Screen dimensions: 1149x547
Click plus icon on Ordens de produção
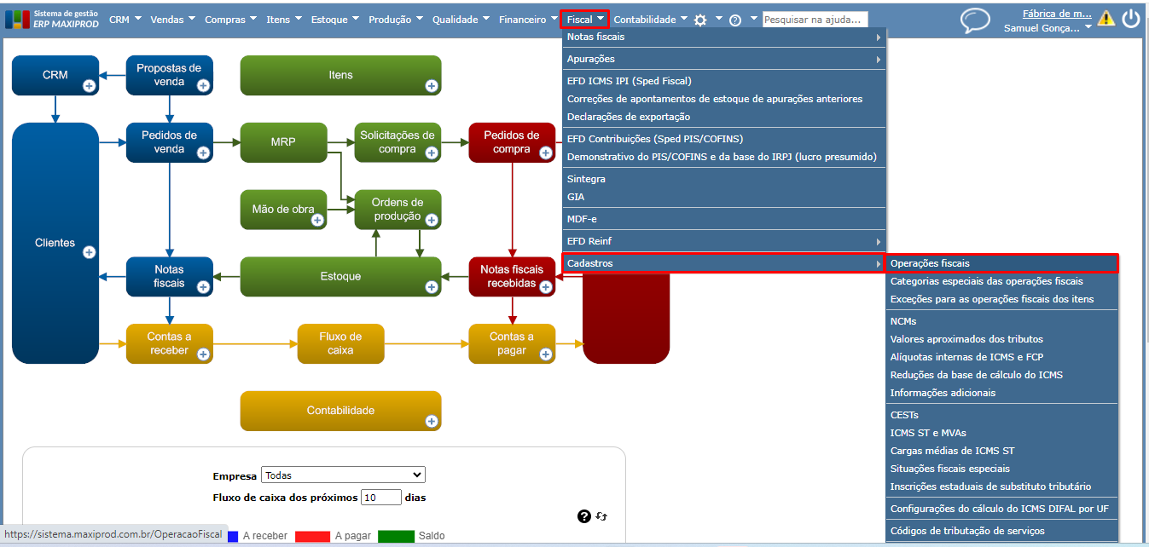click(432, 220)
